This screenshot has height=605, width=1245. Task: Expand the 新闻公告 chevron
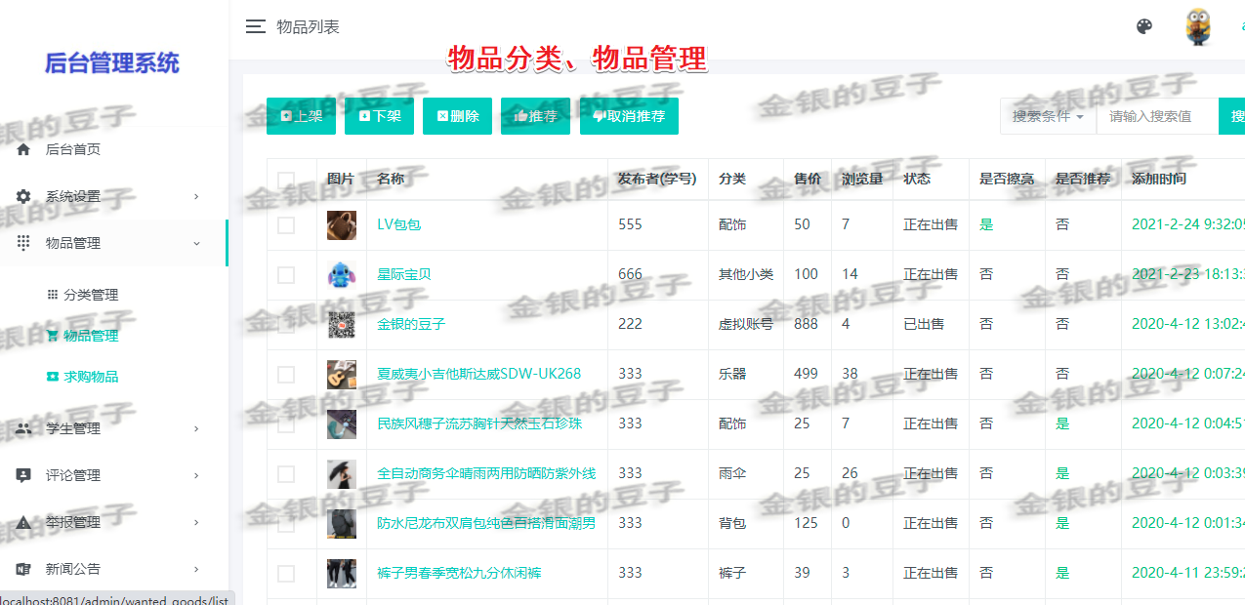point(196,569)
